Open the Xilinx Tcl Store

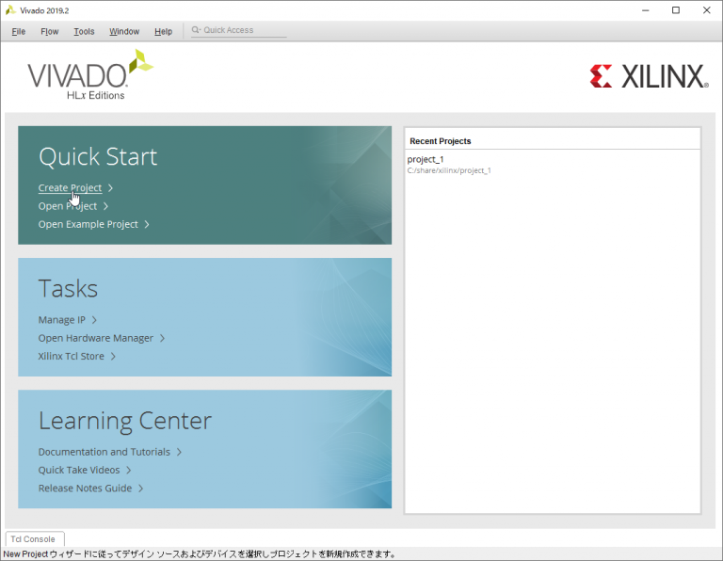coord(71,357)
